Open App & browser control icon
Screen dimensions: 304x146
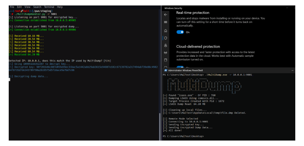pyautogui.click(x=165, y=60)
